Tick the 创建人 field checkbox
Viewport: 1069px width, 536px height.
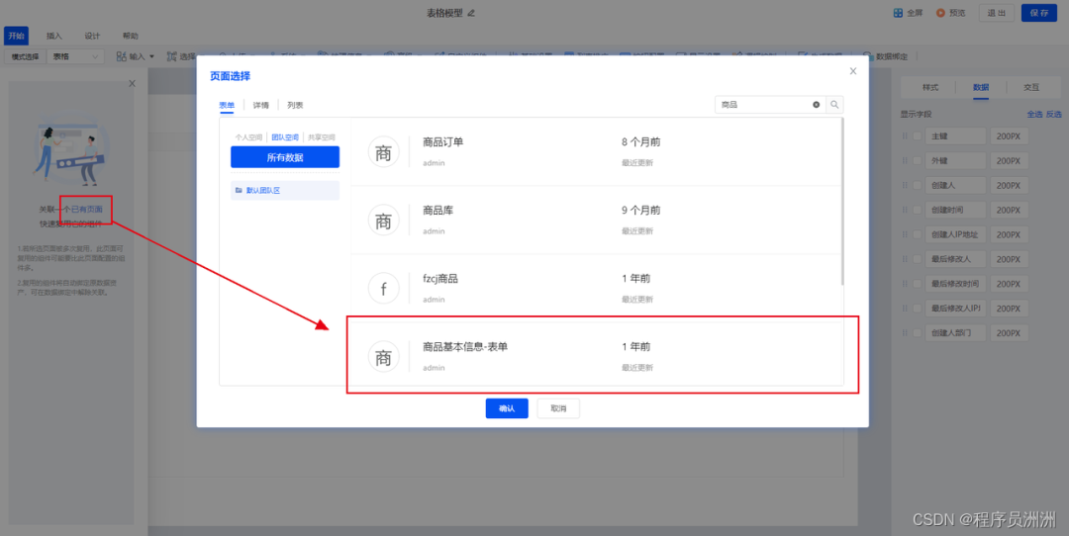click(917, 185)
